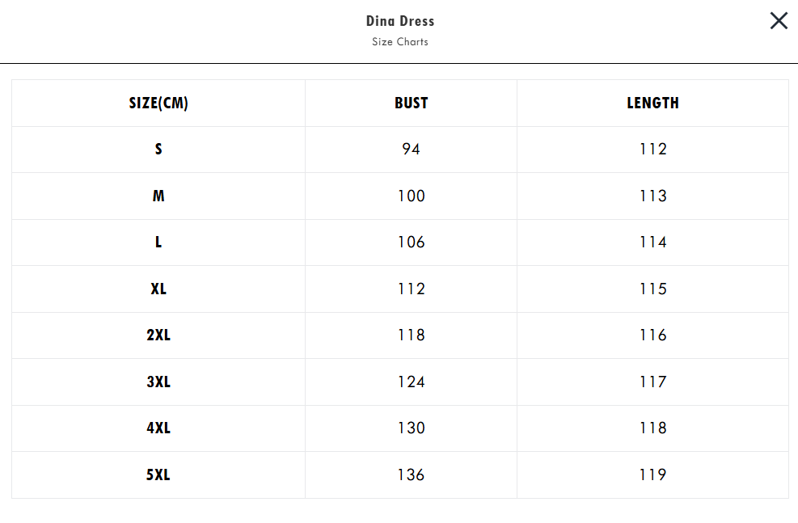The height and width of the screenshot is (523, 798).
Task: Click the bust value 136
Action: coord(412,474)
